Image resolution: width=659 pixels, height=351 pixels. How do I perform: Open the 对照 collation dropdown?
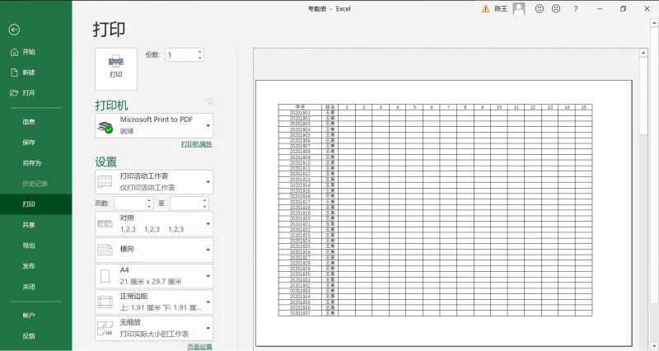coord(154,223)
